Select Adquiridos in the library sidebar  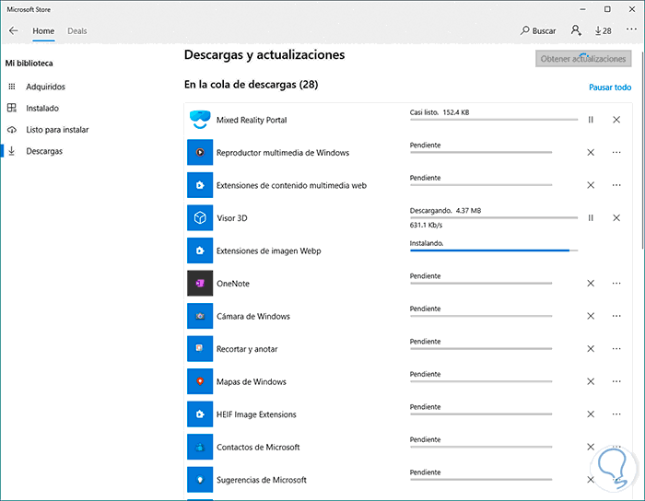click(45, 87)
